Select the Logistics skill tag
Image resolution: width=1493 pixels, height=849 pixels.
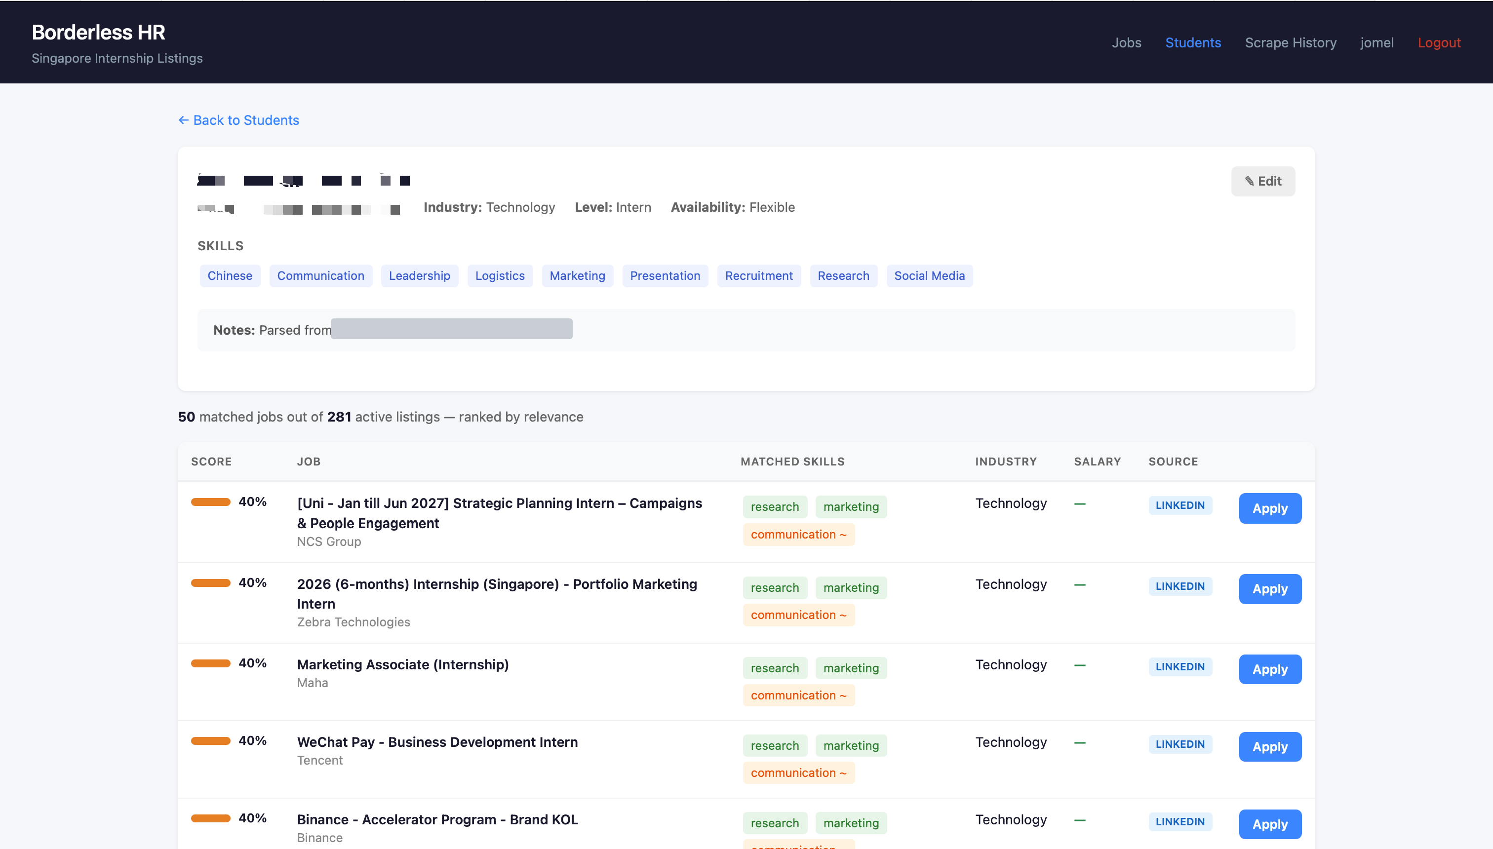pyautogui.click(x=500, y=276)
